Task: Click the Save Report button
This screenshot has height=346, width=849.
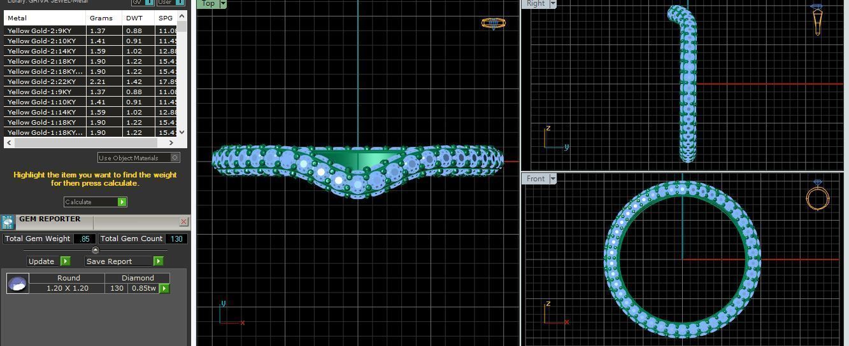Action: click(124, 261)
